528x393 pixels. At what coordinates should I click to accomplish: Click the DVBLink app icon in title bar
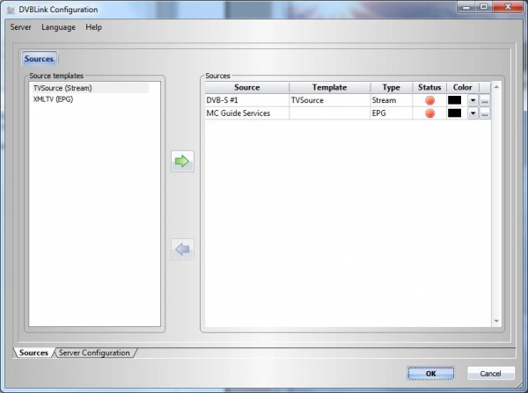coord(11,10)
